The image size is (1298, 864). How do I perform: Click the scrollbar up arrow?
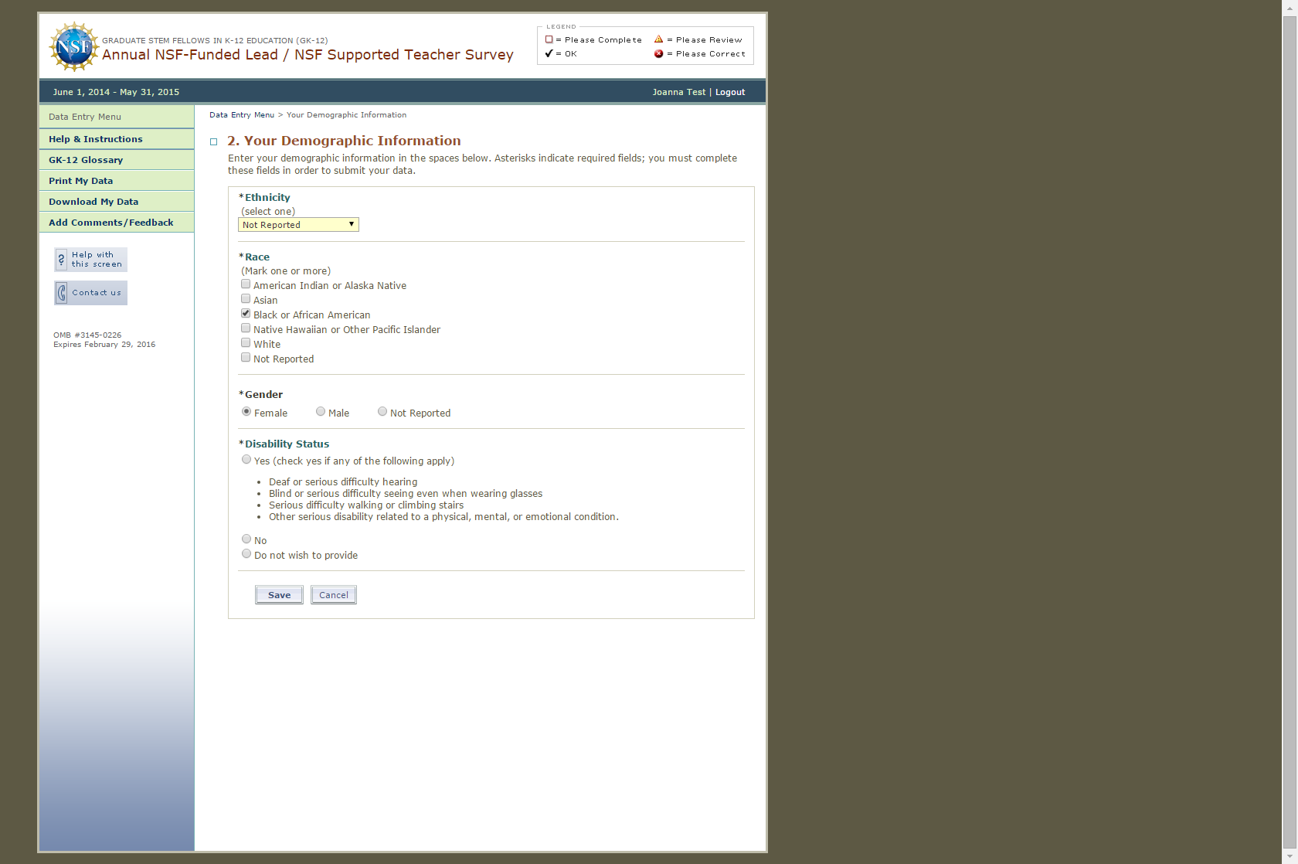(x=1290, y=7)
